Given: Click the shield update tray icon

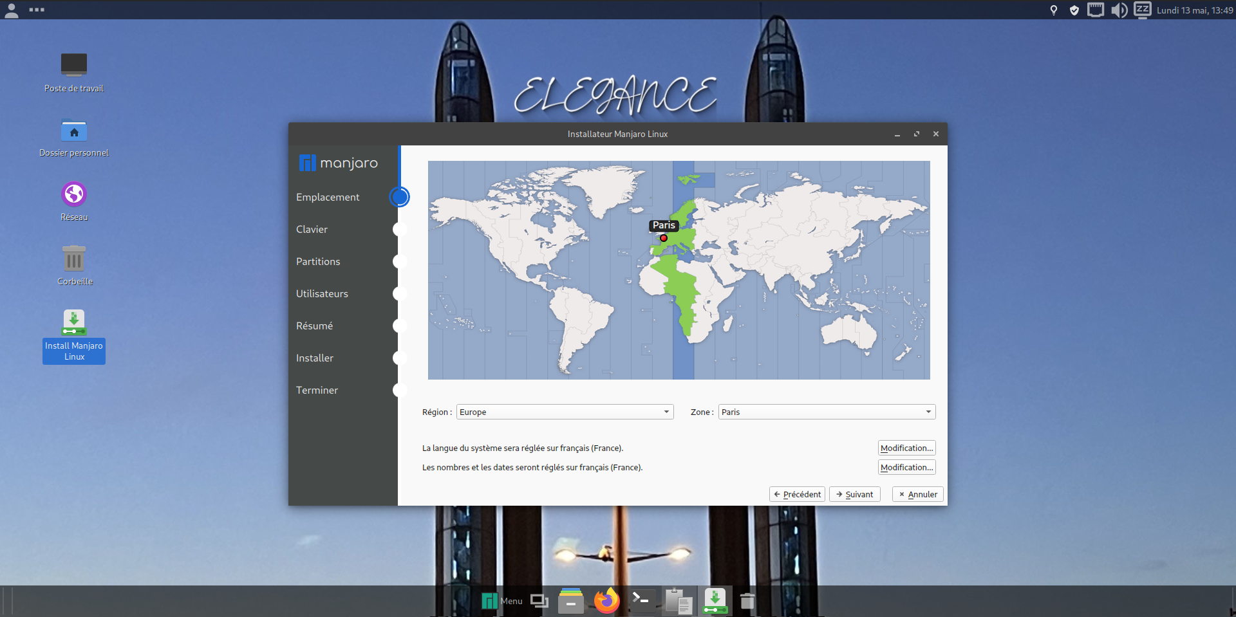Looking at the screenshot, I should click(1074, 10).
